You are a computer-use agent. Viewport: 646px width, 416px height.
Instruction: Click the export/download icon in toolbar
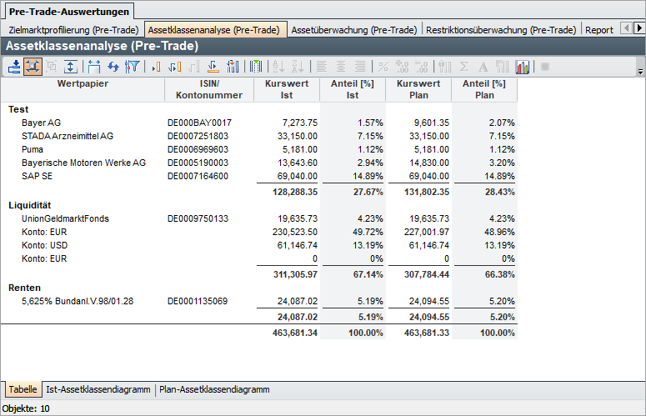click(x=14, y=67)
